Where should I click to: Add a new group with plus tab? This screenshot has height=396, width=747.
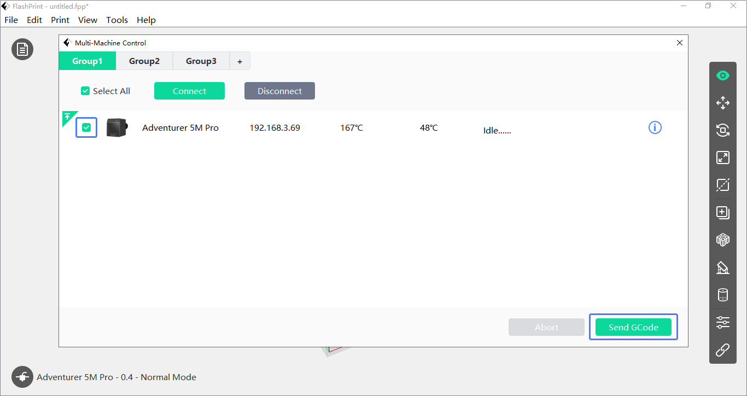pos(240,61)
